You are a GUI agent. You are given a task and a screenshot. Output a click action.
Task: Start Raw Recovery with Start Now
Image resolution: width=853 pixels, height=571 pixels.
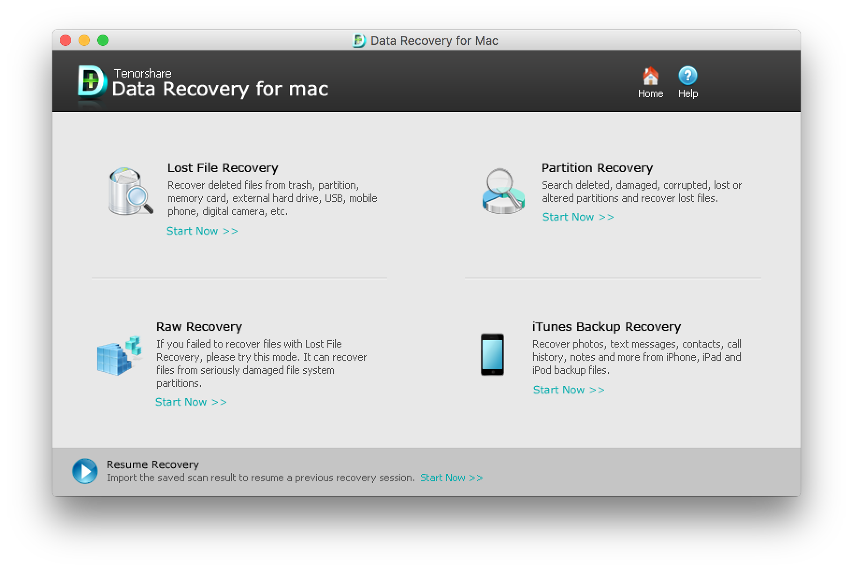(191, 402)
